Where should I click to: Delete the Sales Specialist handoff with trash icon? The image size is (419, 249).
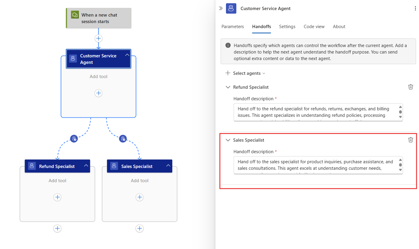[410, 140]
